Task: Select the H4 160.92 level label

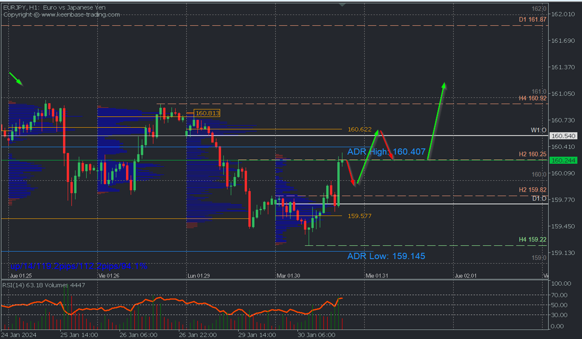Action: click(533, 98)
